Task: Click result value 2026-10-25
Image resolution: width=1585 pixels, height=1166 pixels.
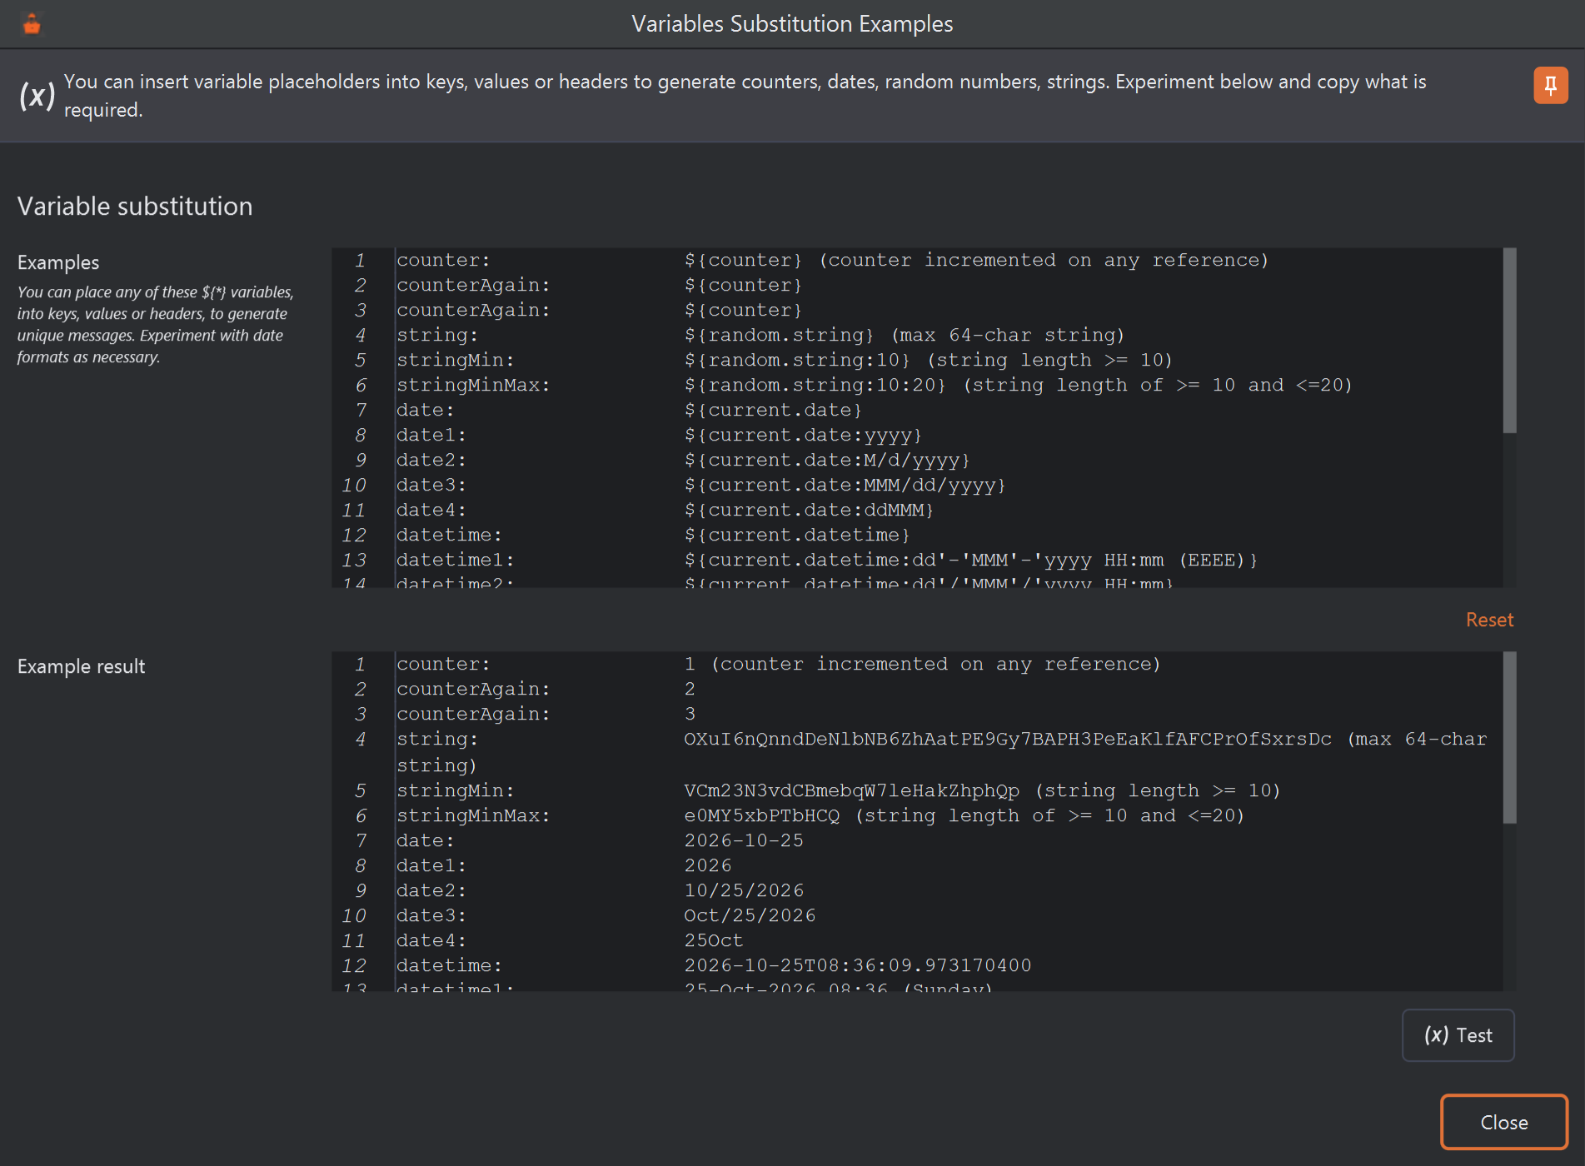Action: 744,840
